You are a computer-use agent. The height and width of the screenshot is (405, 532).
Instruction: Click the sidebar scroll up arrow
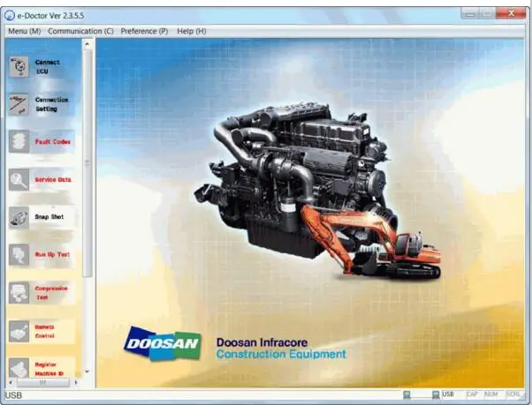pyautogui.click(x=87, y=44)
